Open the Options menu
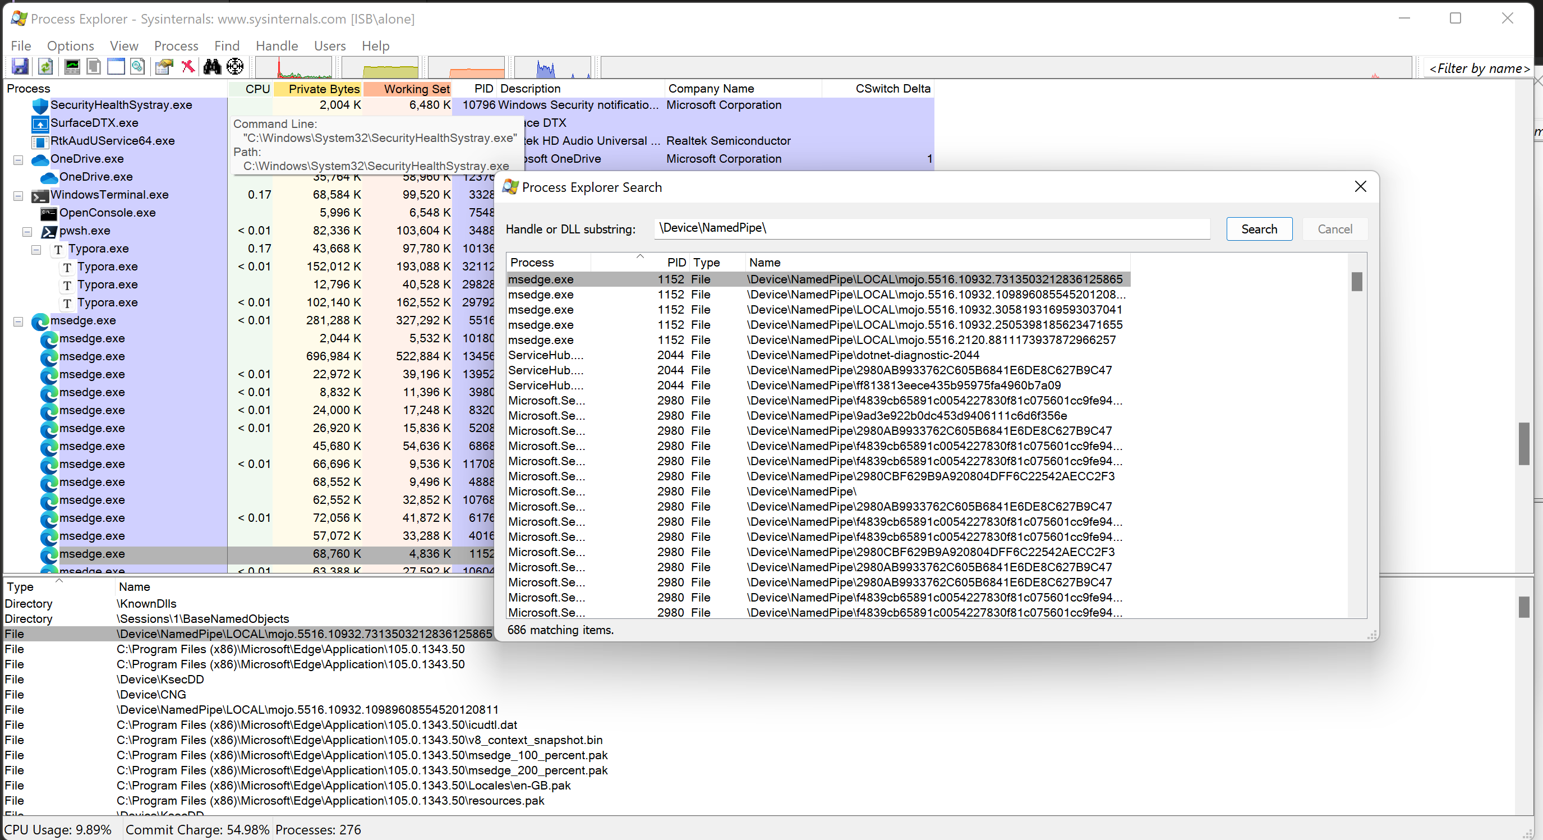The width and height of the screenshot is (1543, 840). [x=71, y=45]
